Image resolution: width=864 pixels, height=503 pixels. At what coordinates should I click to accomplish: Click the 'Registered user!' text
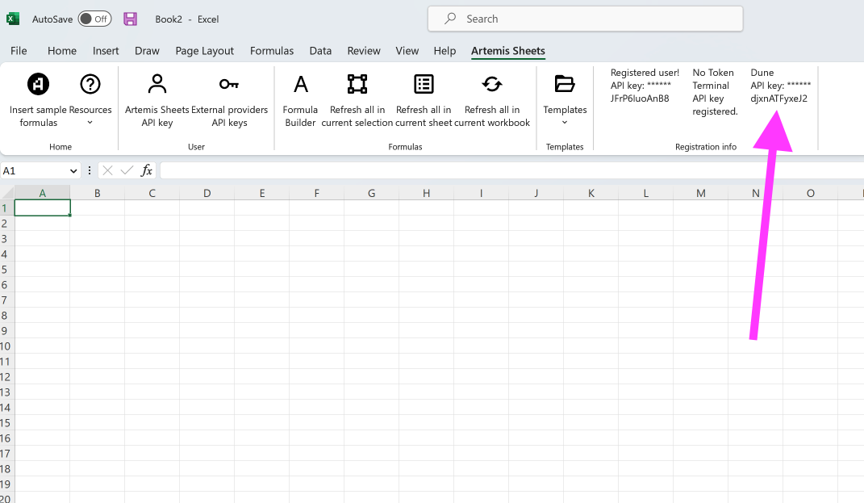click(x=645, y=73)
